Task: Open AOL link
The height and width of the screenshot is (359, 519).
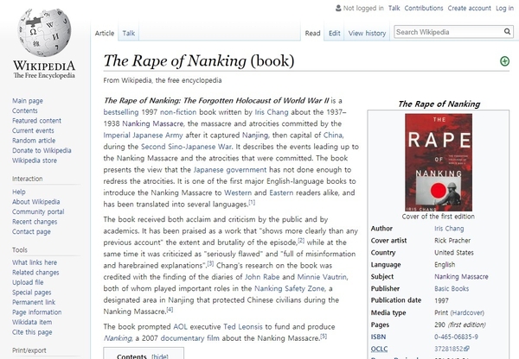Action: coord(181,326)
